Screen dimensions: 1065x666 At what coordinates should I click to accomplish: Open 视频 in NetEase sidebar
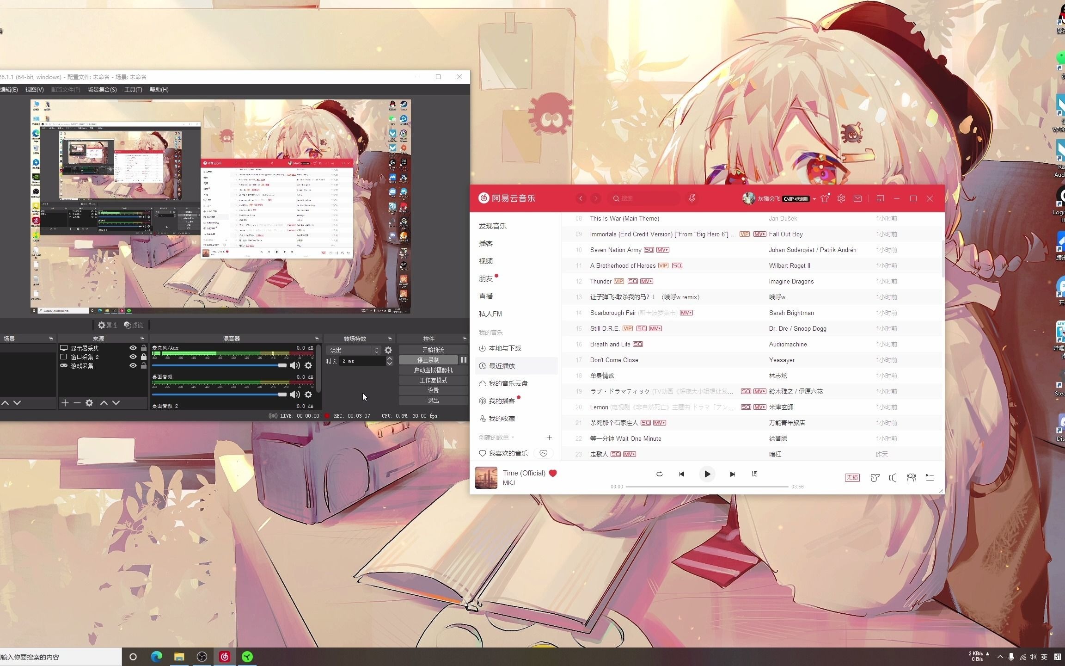486,261
